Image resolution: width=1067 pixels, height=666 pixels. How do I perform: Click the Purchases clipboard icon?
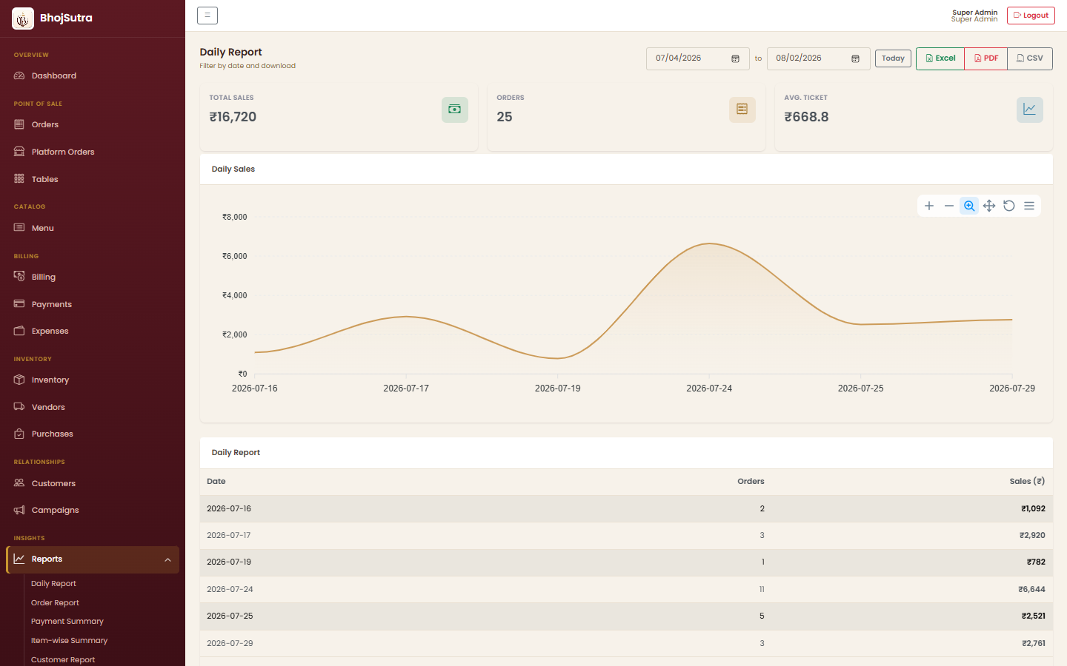(x=19, y=434)
